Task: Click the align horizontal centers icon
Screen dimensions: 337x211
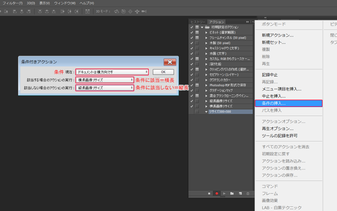Action: pos(22,12)
